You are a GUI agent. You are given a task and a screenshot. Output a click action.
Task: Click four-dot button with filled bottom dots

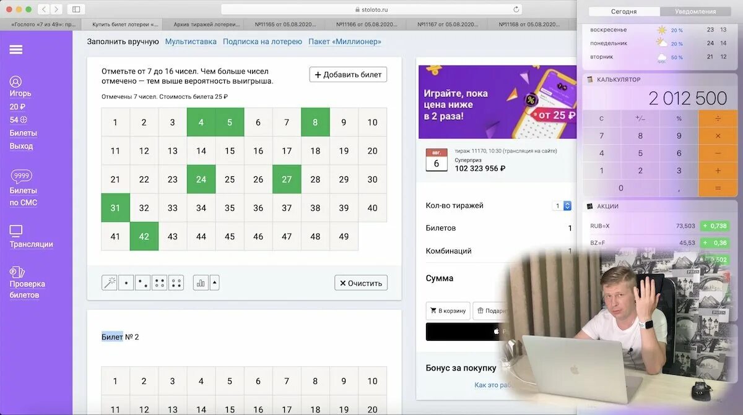coord(176,283)
